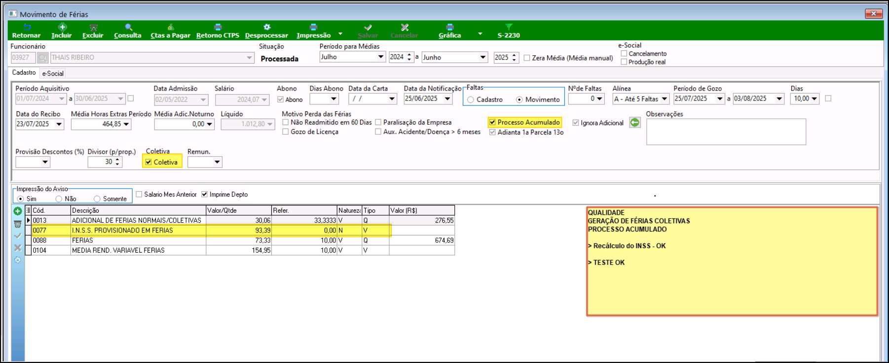Toggle Imprime Depto checkbox
The width and height of the screenshot is (889, 363).
point(204,195)
